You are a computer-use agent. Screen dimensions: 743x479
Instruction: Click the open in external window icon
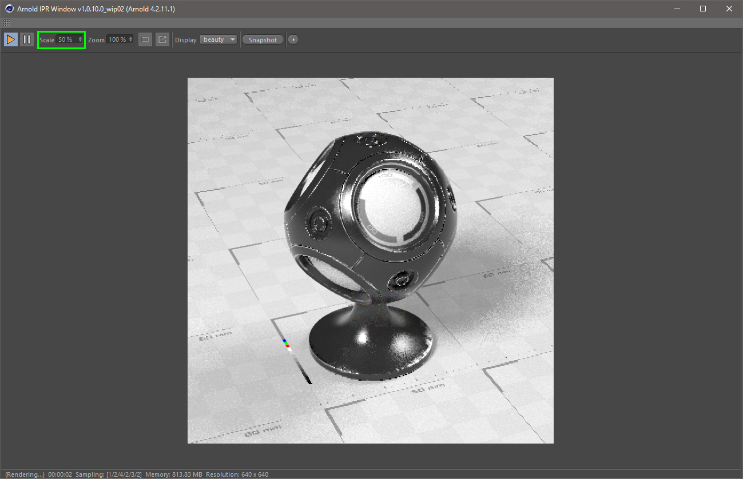(x=162, y=39)
